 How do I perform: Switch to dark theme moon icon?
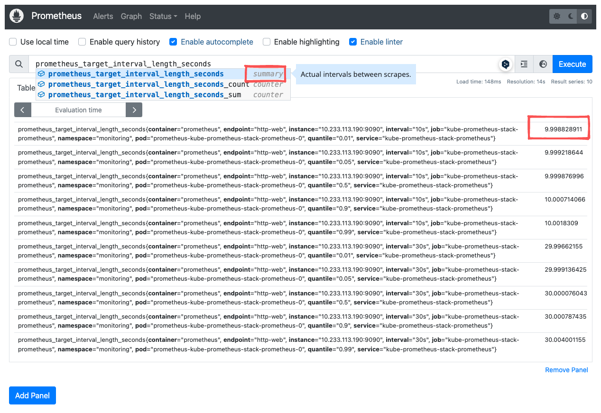click(x=571, y=16)
